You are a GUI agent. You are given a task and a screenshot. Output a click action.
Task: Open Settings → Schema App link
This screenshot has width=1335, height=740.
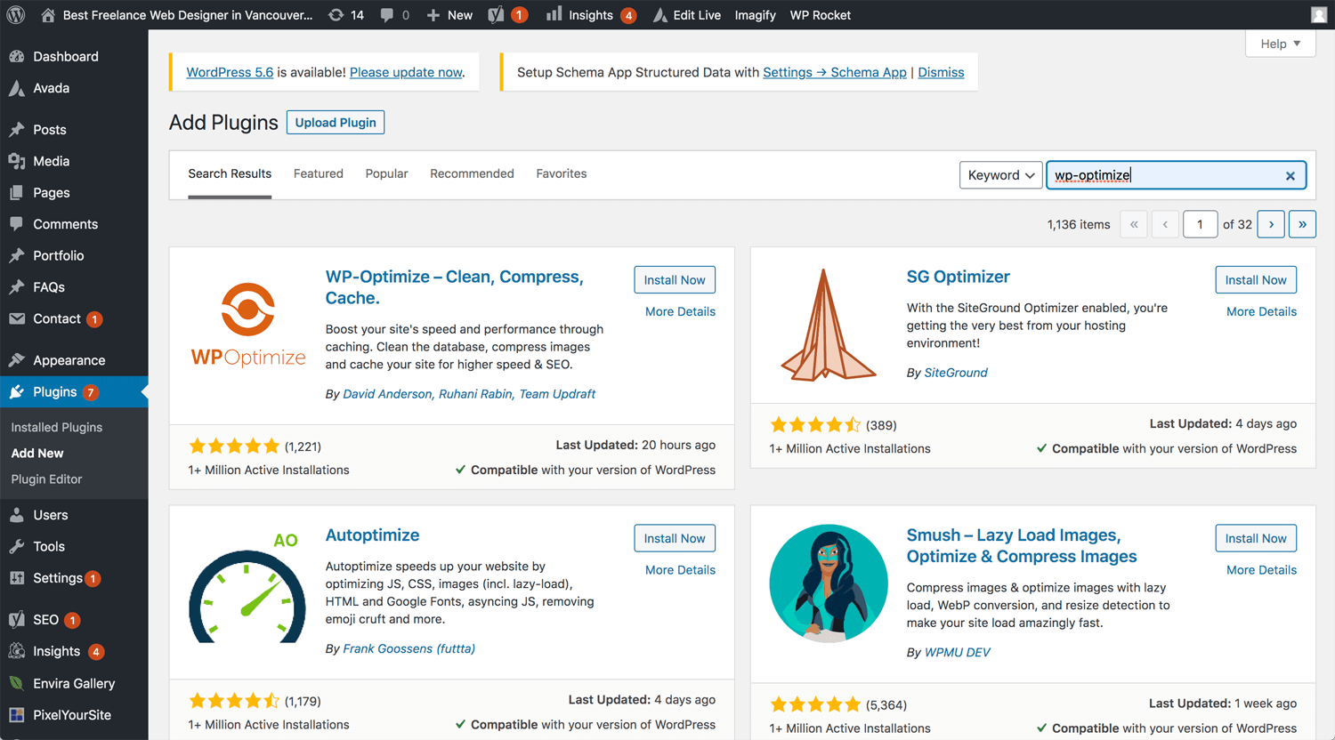click(835, 72)
